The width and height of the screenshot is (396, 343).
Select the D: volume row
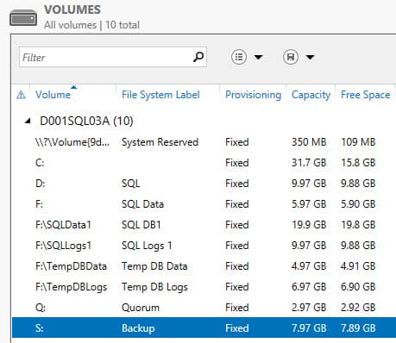pos(204,184)
